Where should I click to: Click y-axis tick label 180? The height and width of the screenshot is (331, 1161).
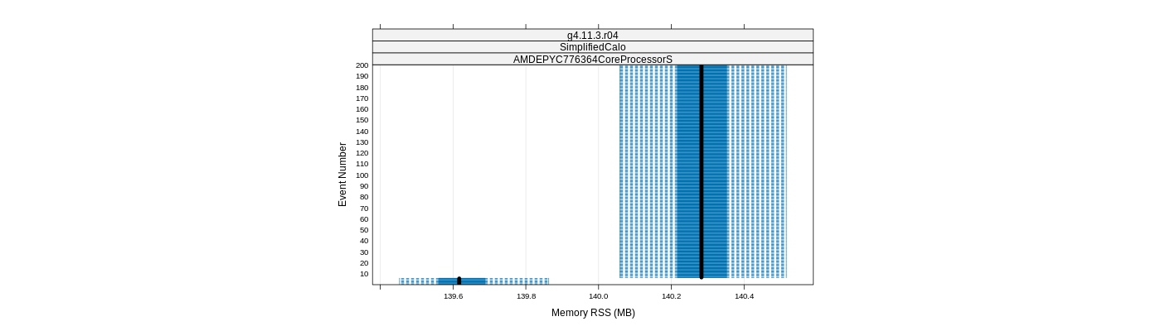point(362,87)
